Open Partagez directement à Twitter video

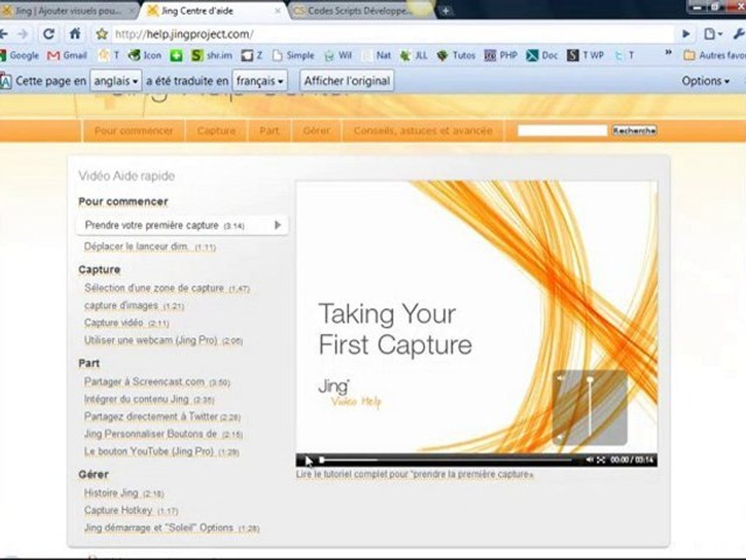[162, 417]
